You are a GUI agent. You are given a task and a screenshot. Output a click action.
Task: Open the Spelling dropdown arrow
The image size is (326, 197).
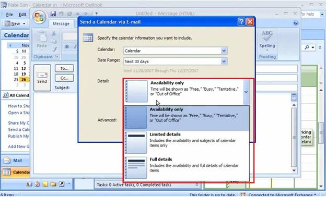click(267, 50)
